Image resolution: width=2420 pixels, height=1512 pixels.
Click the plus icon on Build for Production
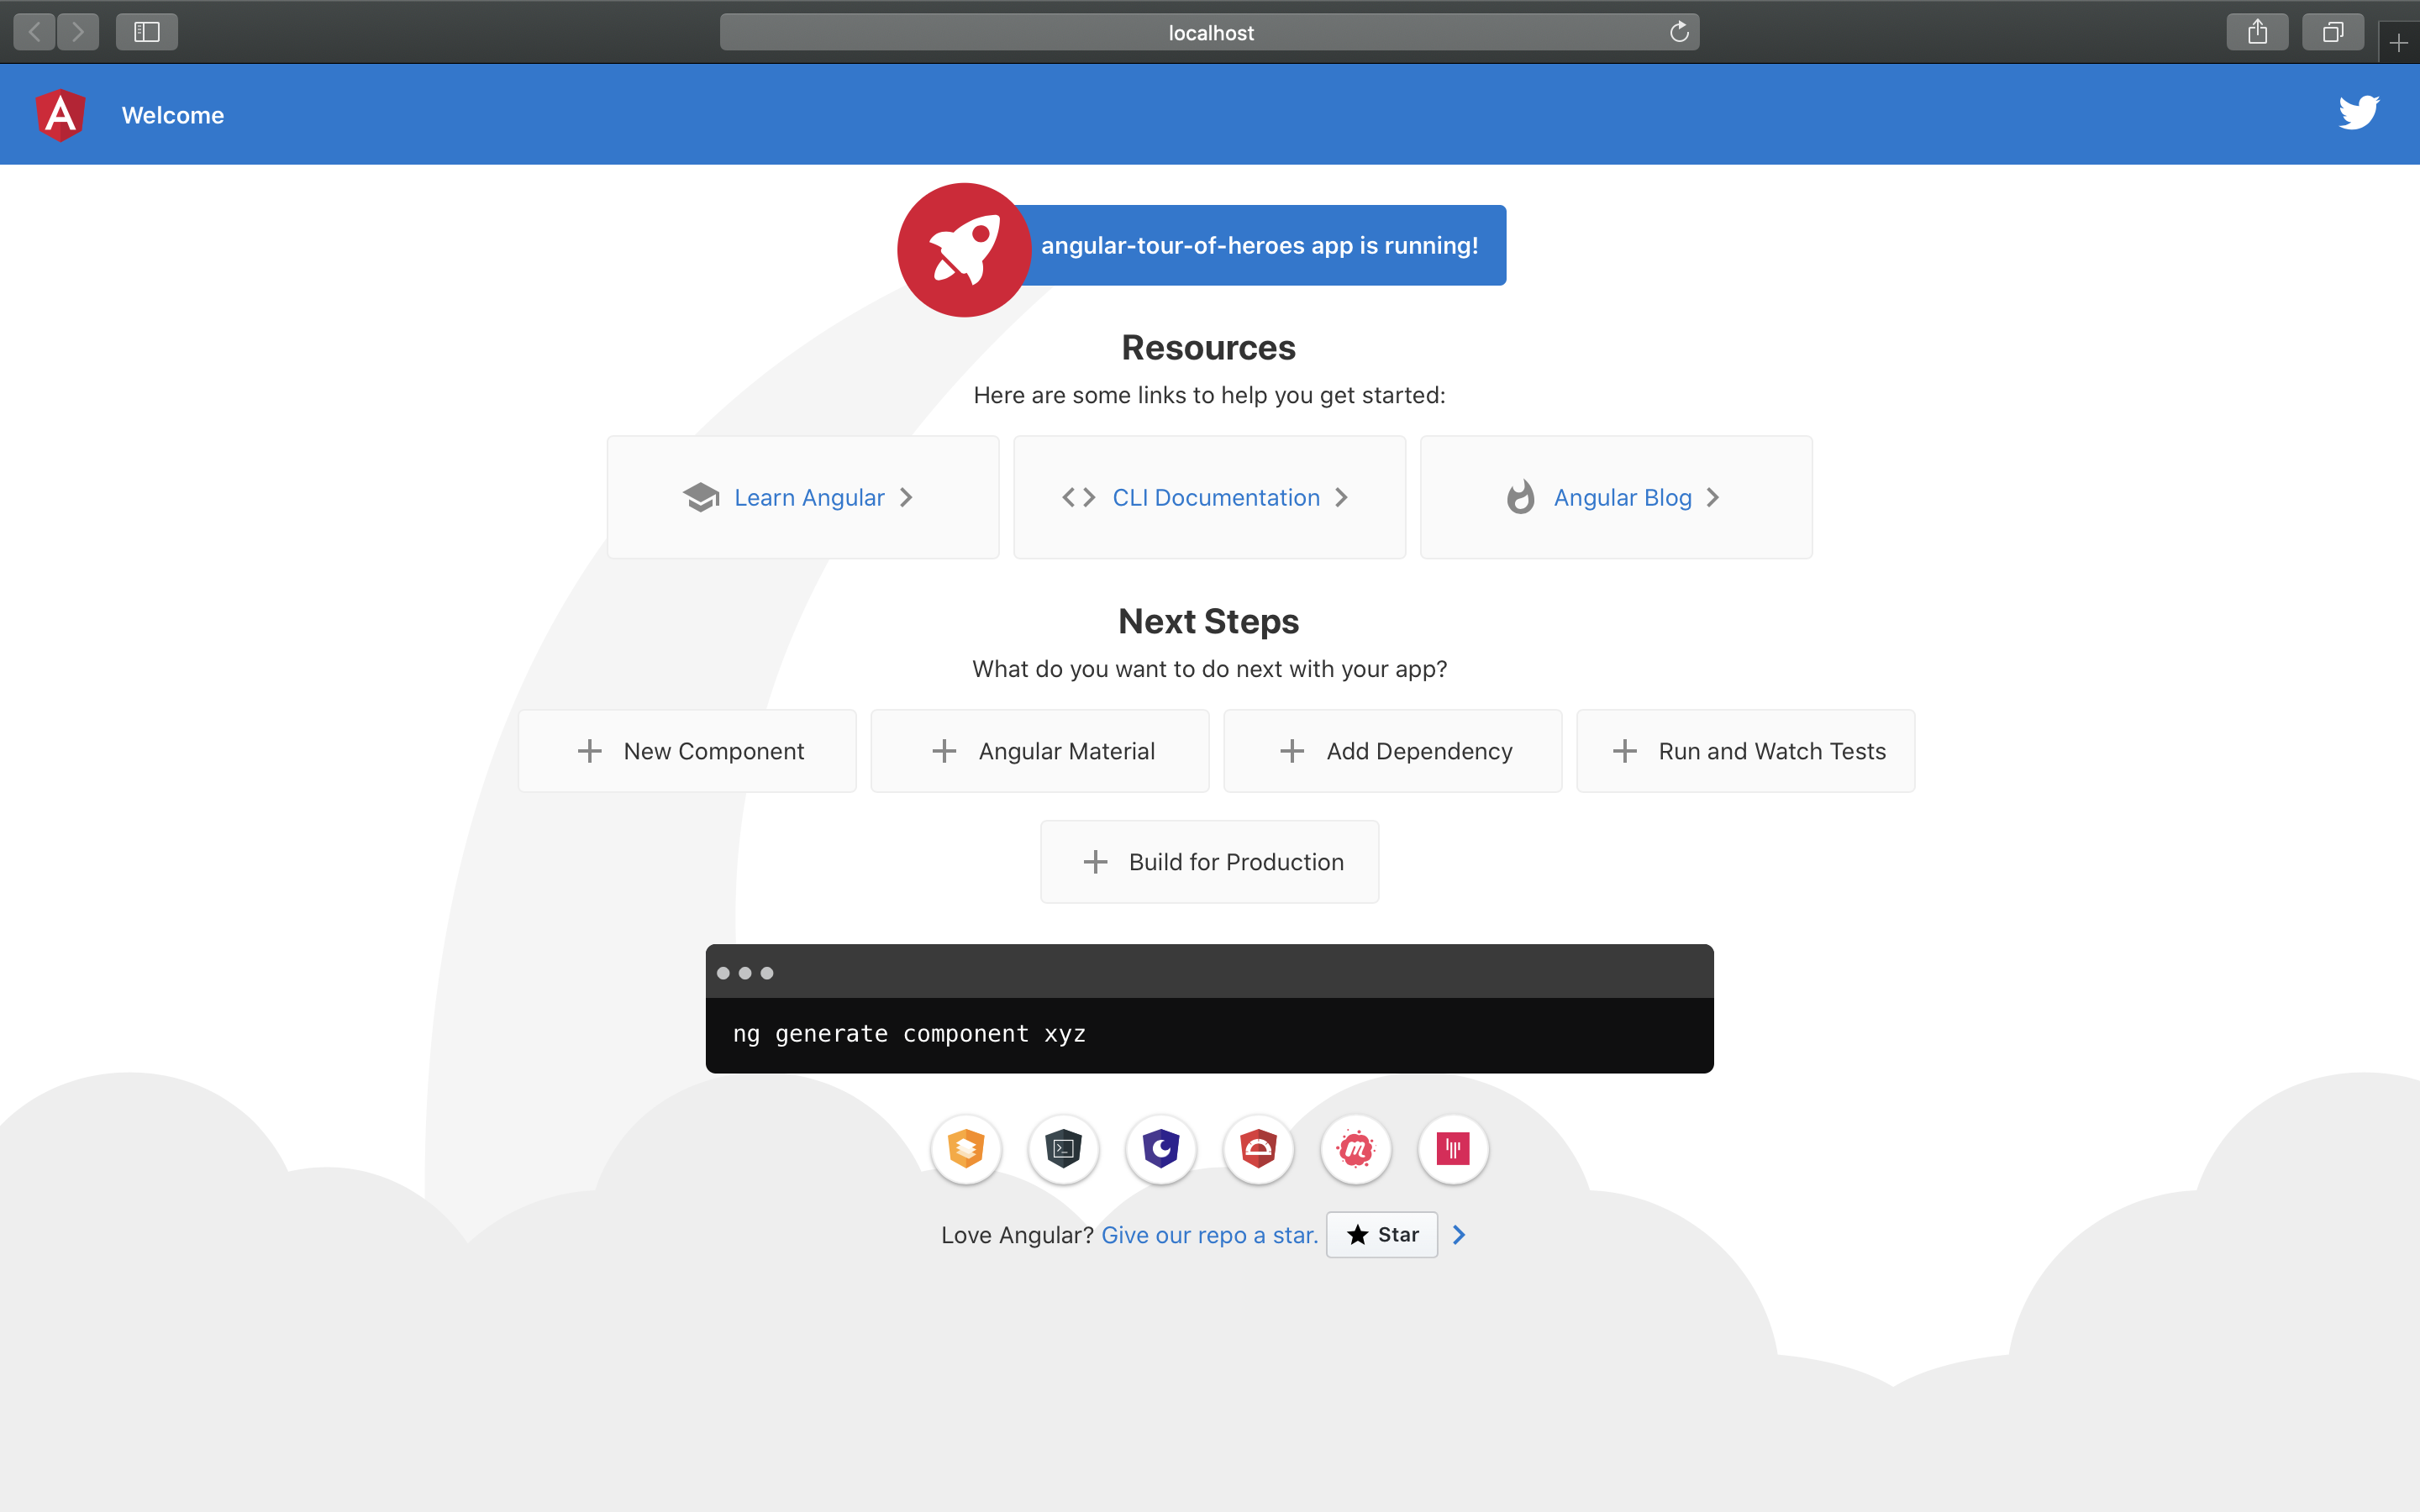1096,862
